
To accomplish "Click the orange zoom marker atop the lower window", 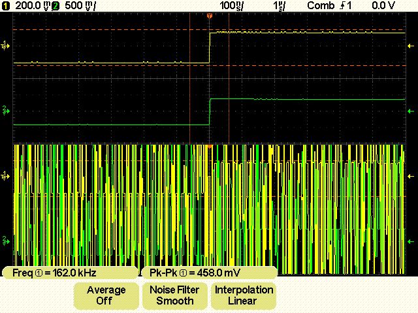I will [210, 146].
